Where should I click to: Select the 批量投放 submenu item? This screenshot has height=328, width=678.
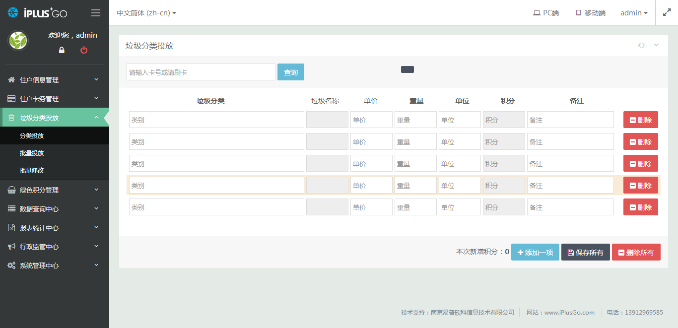pos(32,153)
